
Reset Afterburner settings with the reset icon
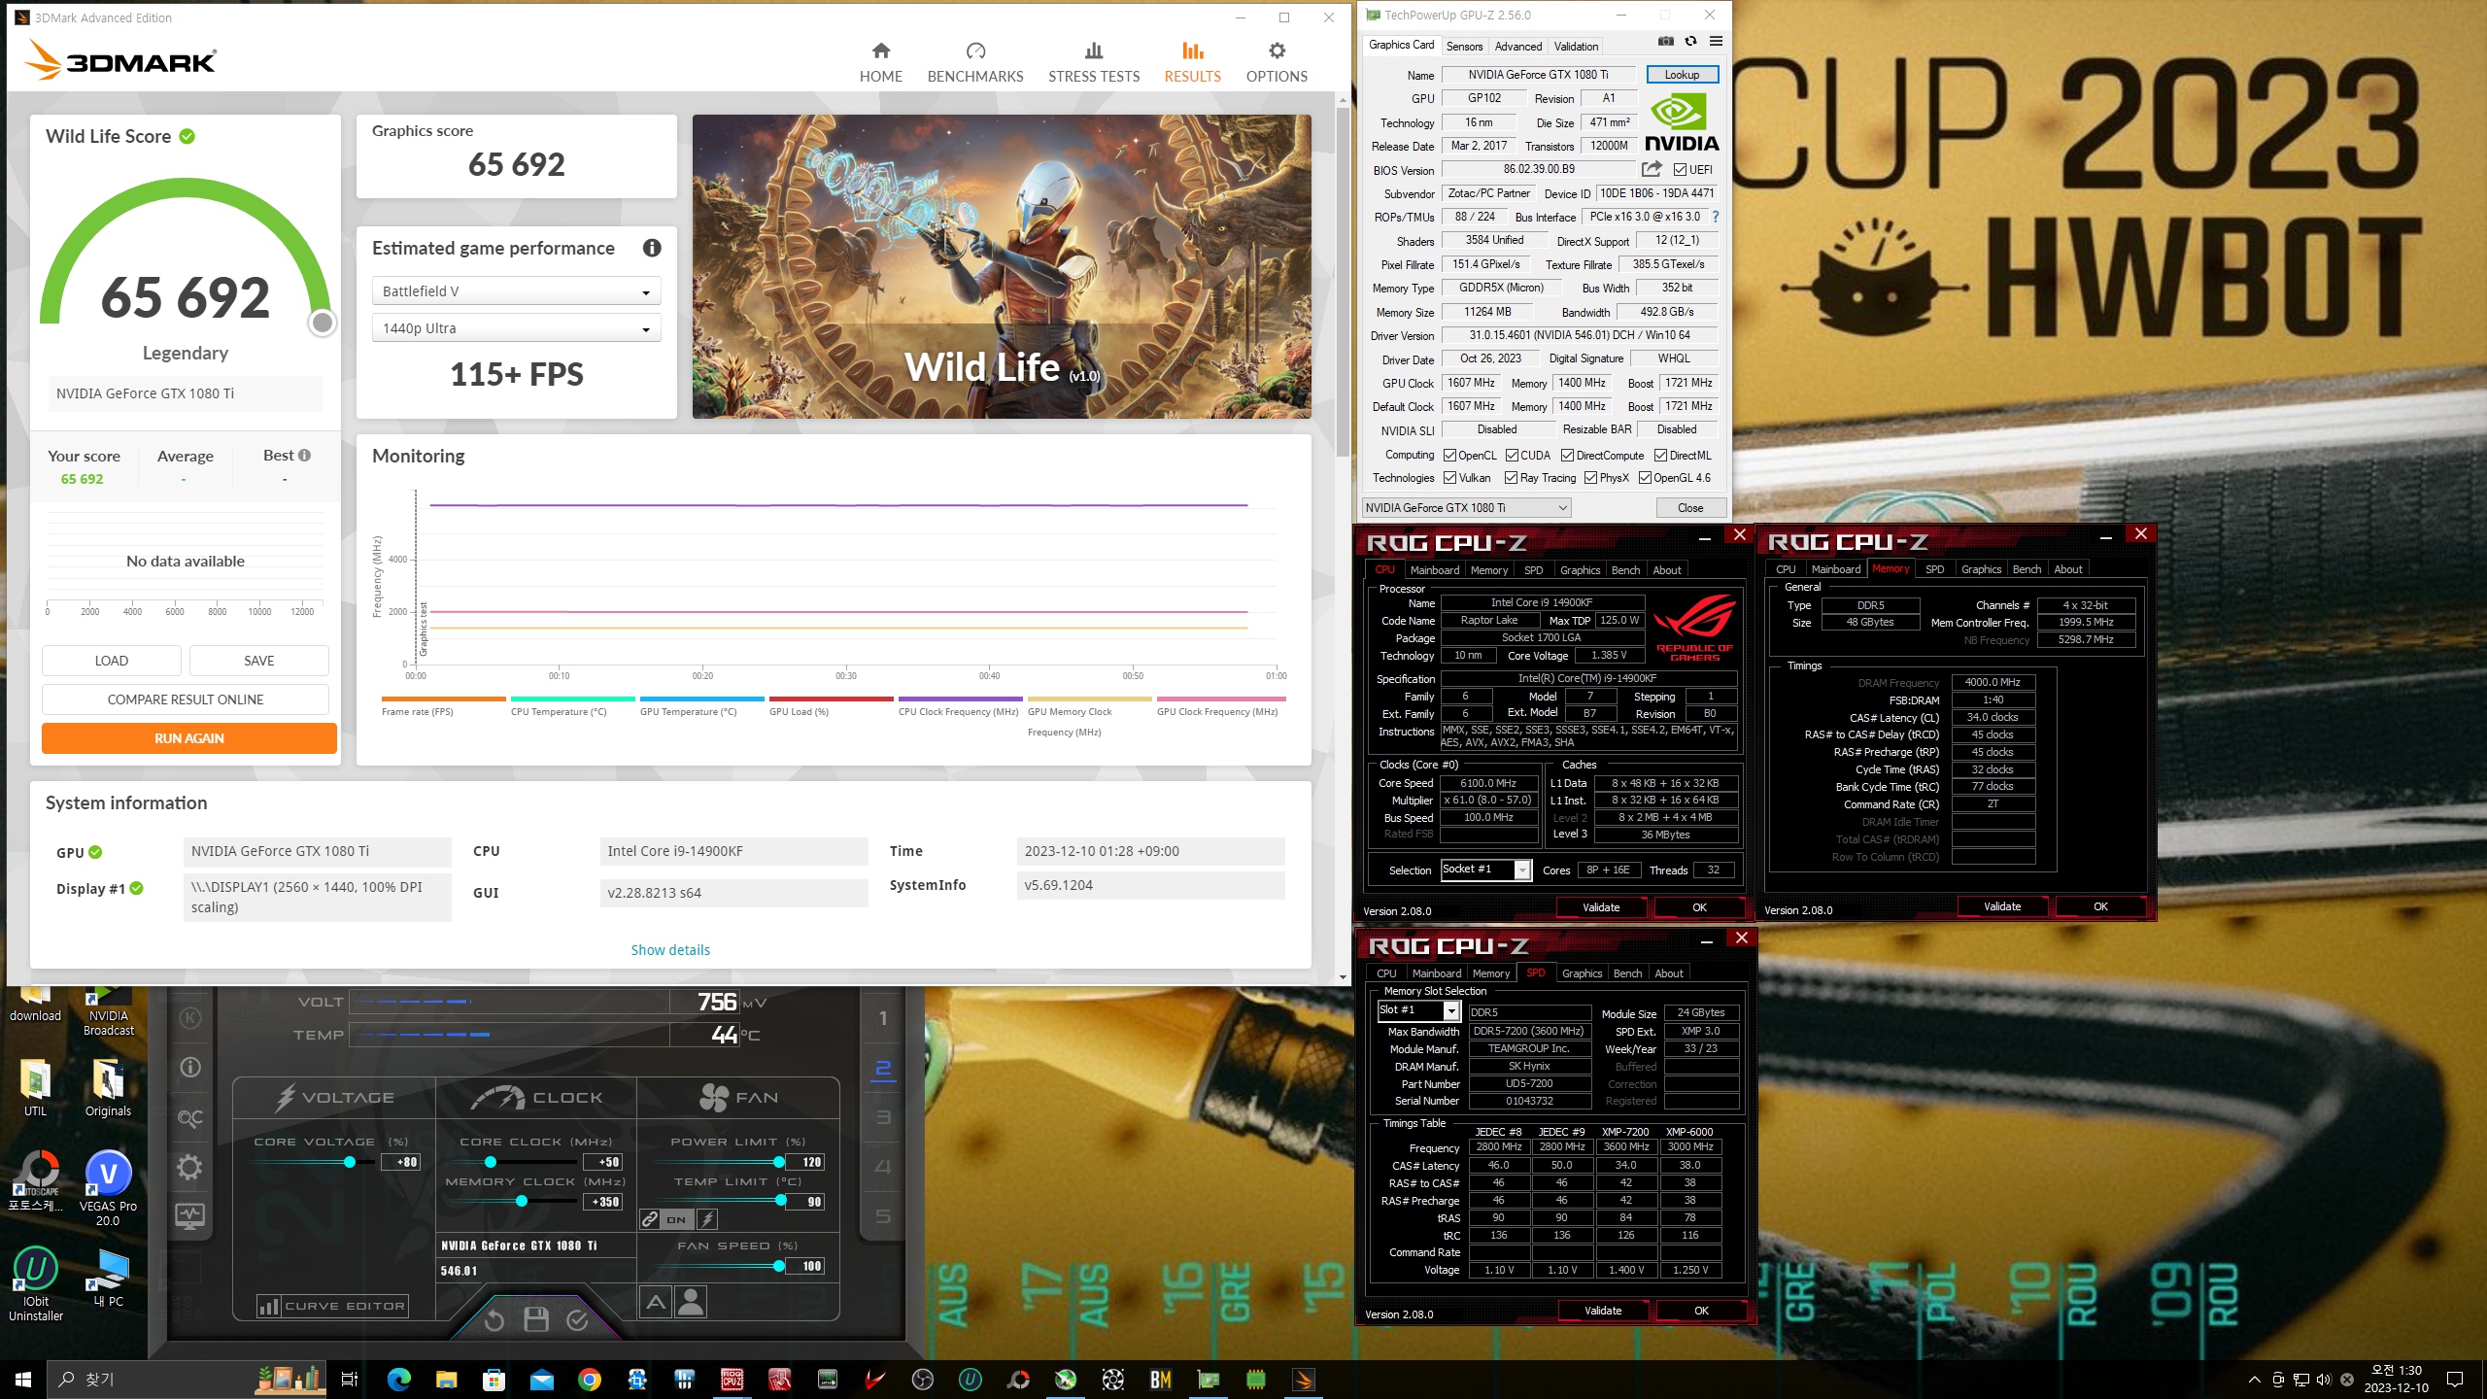pos(494,1319)
